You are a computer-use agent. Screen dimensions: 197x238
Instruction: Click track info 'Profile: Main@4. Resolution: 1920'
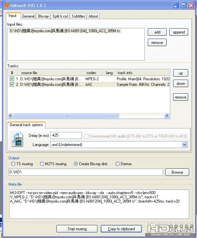click(x=143, y=79)
